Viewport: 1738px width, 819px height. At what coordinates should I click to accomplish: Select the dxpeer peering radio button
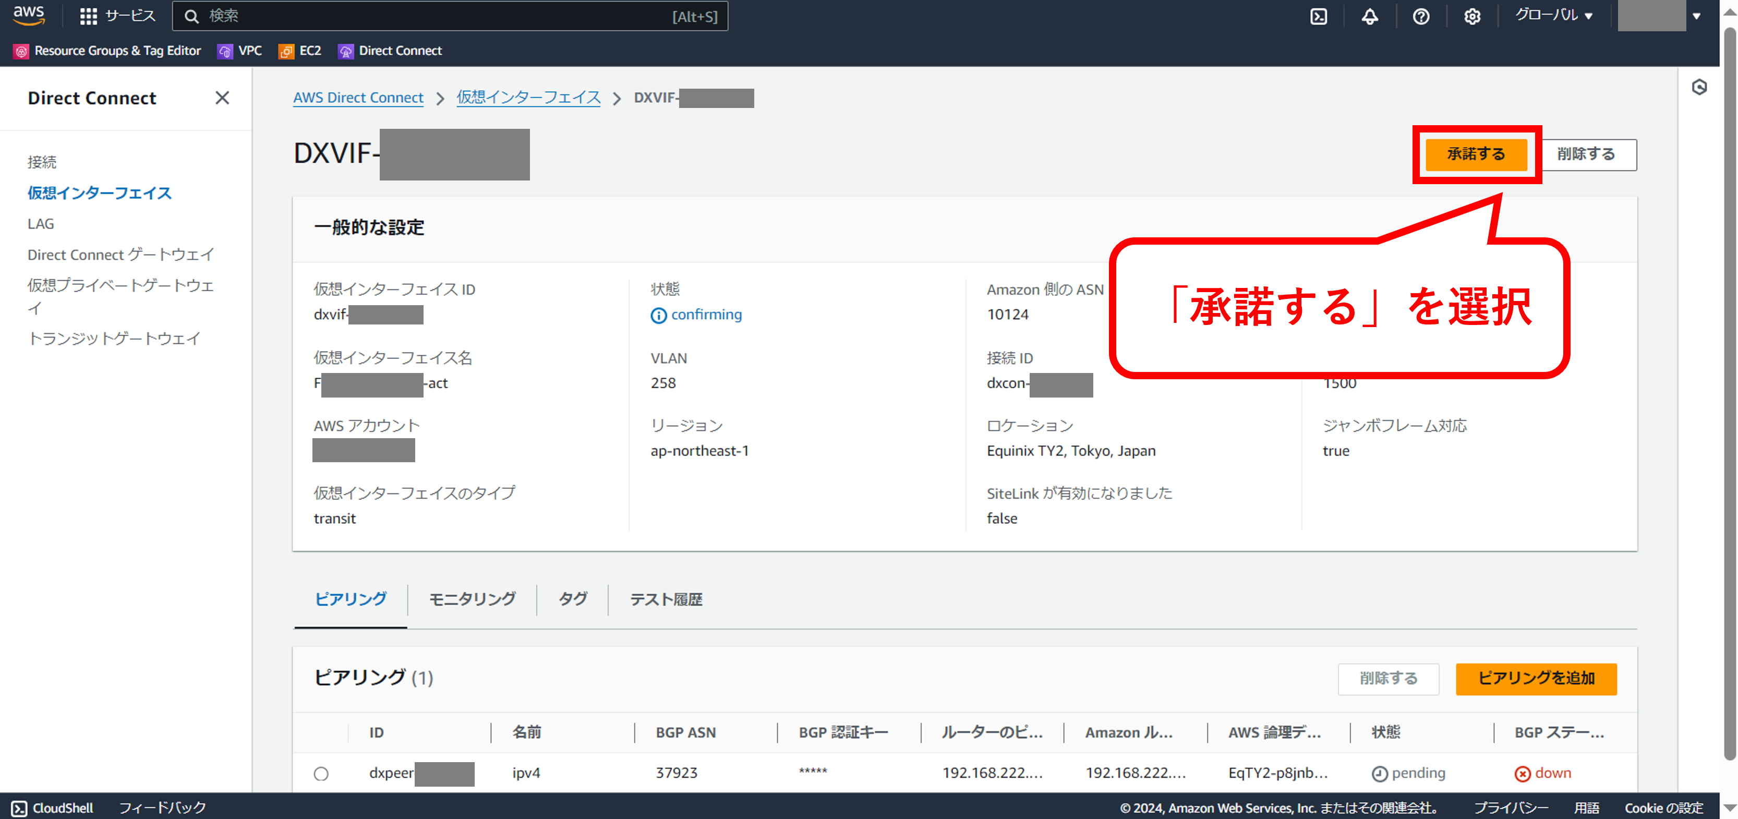click(x=321, y=774)
